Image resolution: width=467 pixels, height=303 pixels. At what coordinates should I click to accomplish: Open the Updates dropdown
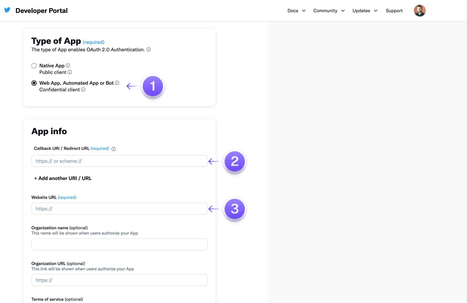click(364, 10)
